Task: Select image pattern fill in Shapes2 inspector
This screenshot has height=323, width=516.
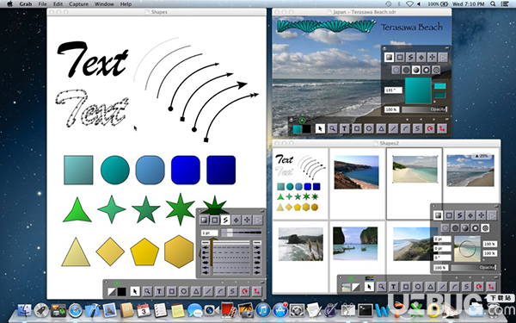Action: tap(485, 227)
